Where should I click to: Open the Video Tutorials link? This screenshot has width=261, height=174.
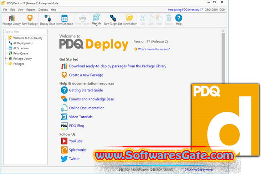(x=80, y=117)
